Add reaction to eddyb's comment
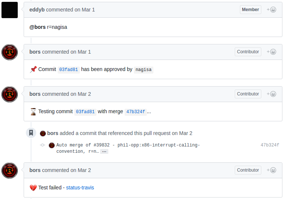The image size is (285, 199). pos(271,10)
